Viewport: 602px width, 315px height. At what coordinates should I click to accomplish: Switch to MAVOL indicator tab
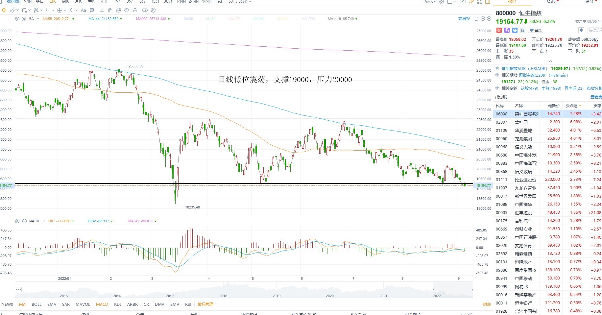(x=83, y=304)
